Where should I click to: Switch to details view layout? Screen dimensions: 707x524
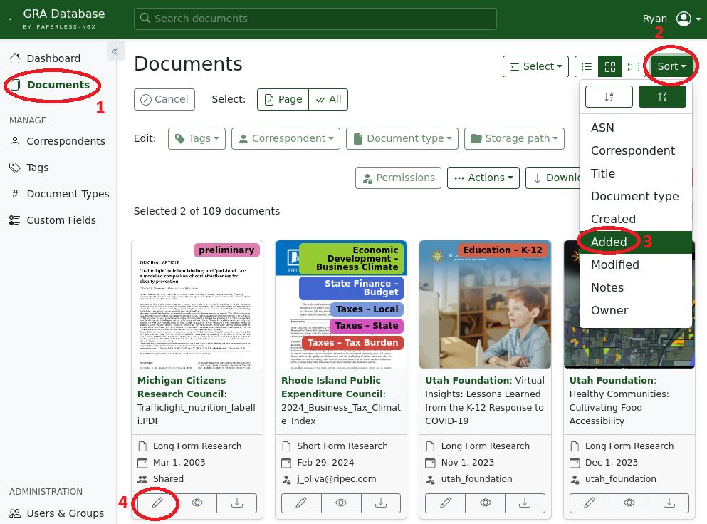tap(633, 66)
